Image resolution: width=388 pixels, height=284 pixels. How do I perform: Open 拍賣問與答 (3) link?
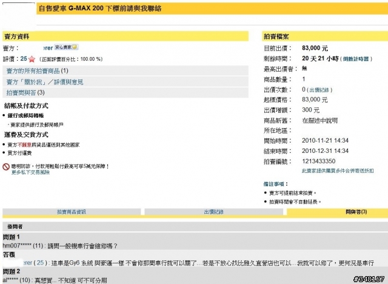[x=25, y=93]
